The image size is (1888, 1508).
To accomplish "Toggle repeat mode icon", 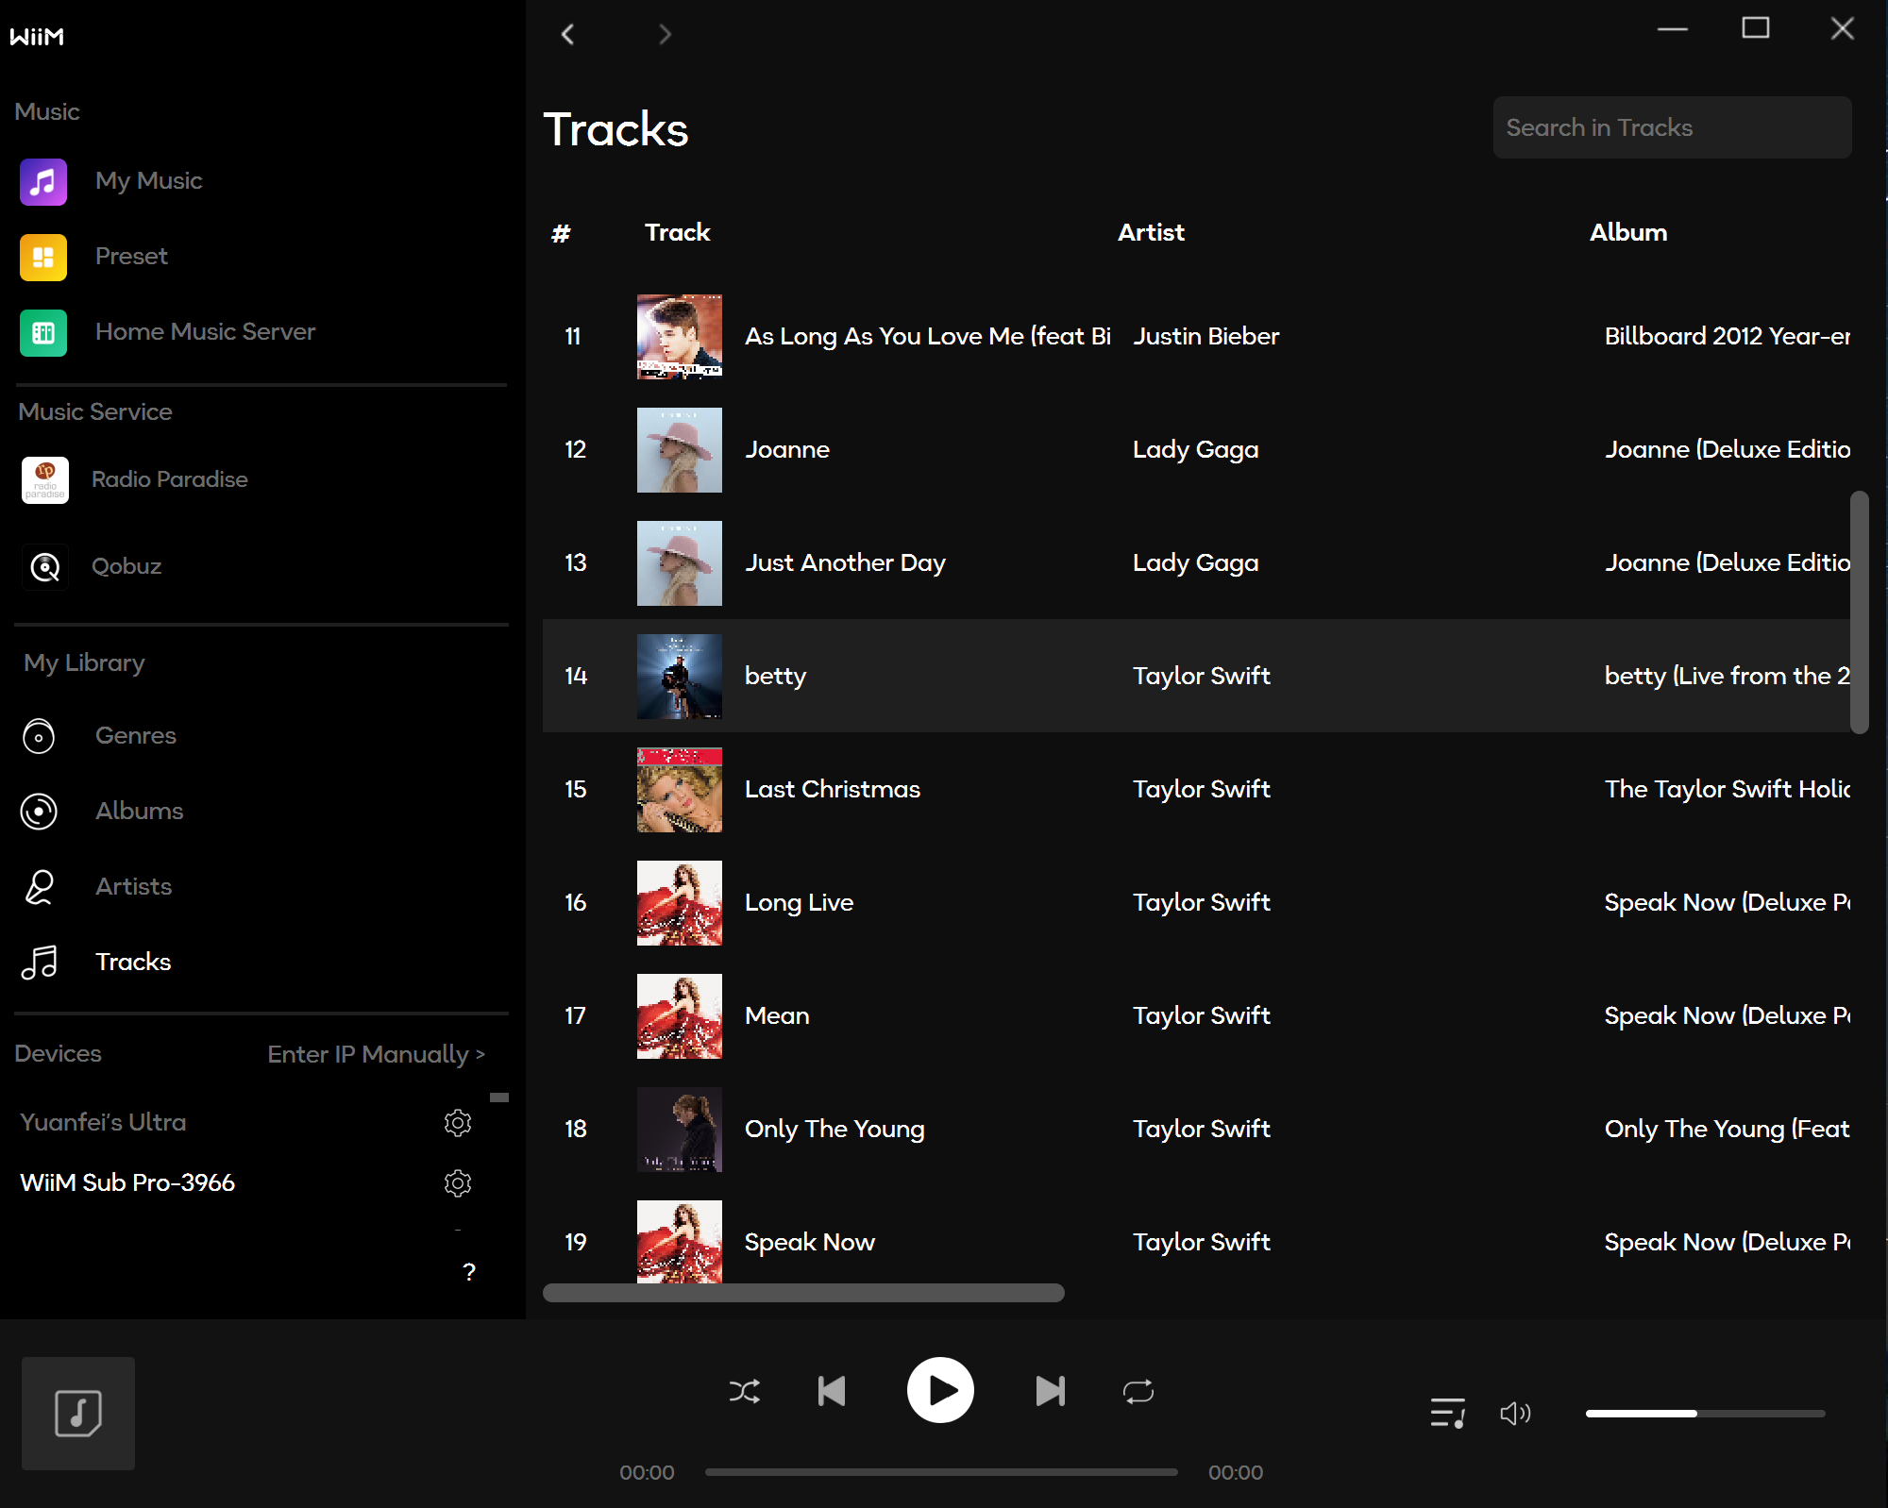I will [1138, 1391].
